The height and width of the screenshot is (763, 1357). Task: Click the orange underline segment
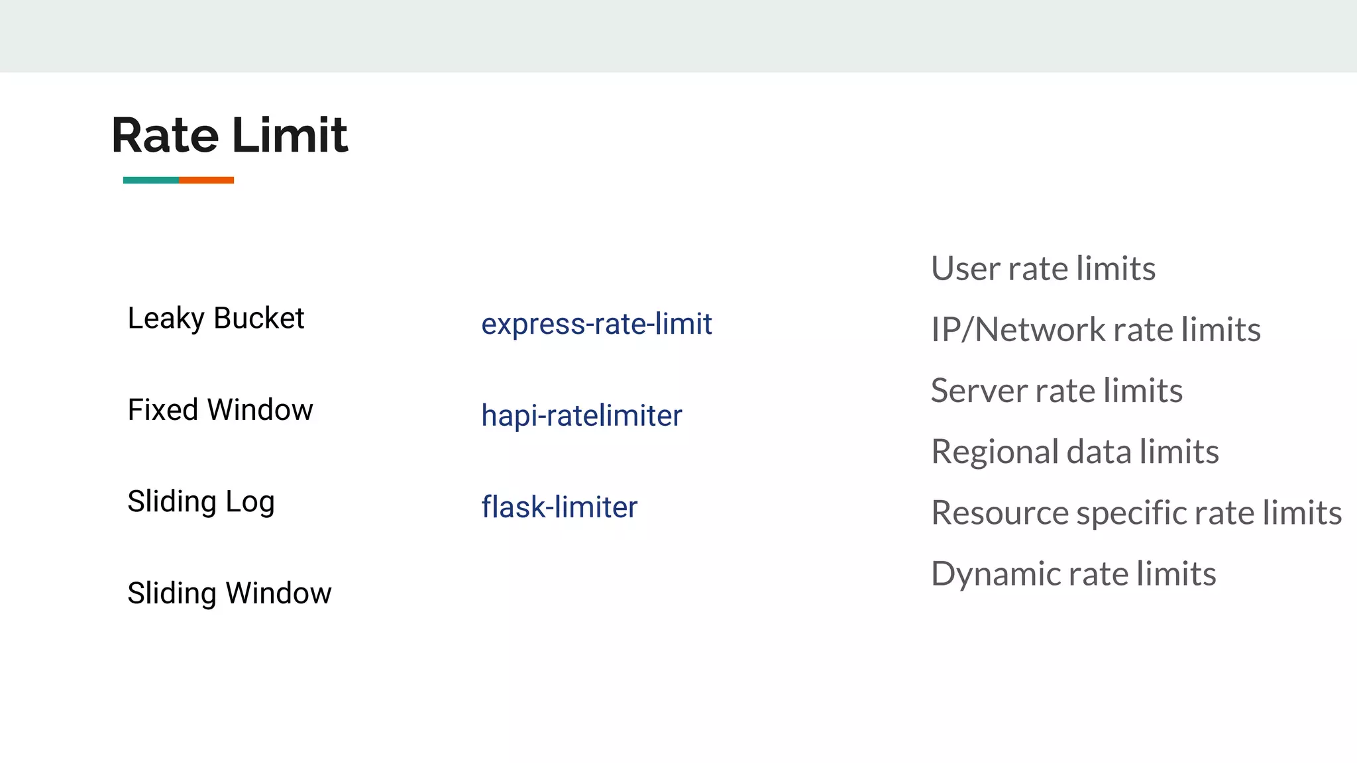pyautogui.click(x=206, y=180)
